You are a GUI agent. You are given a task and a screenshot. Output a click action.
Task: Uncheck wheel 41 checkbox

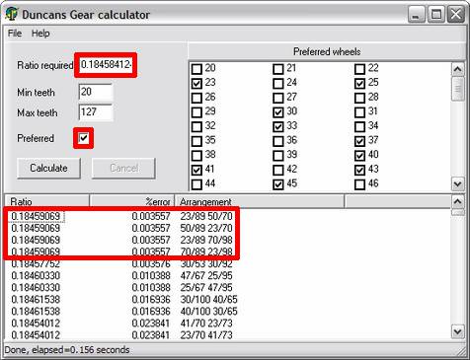point(196,171)
